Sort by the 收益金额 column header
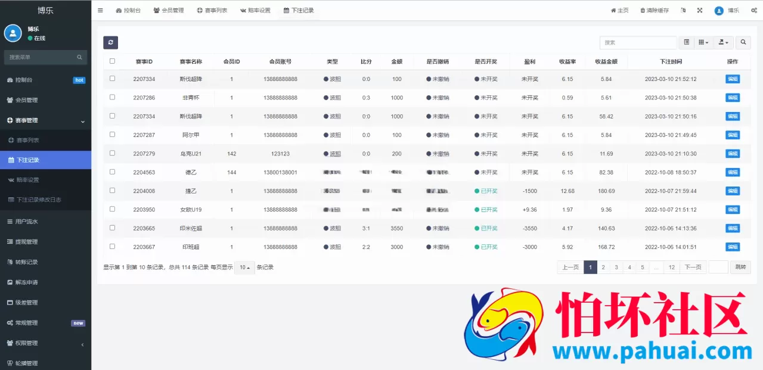 [606, 61]
